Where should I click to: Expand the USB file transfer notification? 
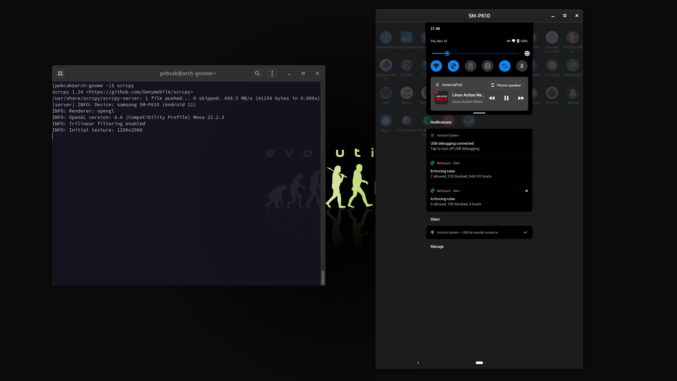click(x=525, y=232)
